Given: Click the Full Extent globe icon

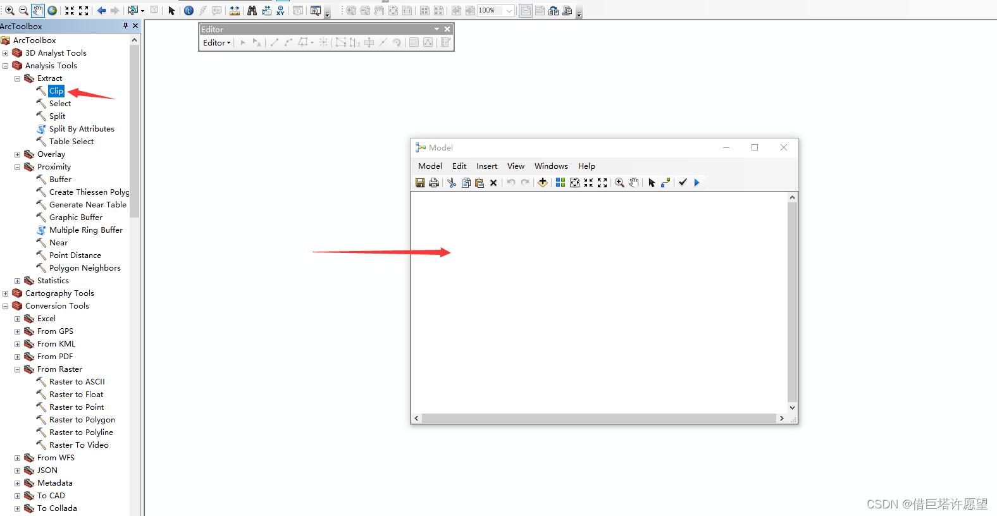Looking at the screenshot, I should (x=53, y=11).
